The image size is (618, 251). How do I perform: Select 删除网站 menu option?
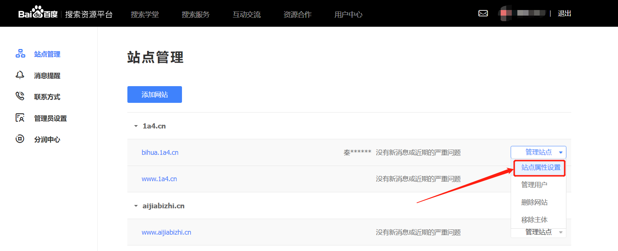(x=534, y=202)
